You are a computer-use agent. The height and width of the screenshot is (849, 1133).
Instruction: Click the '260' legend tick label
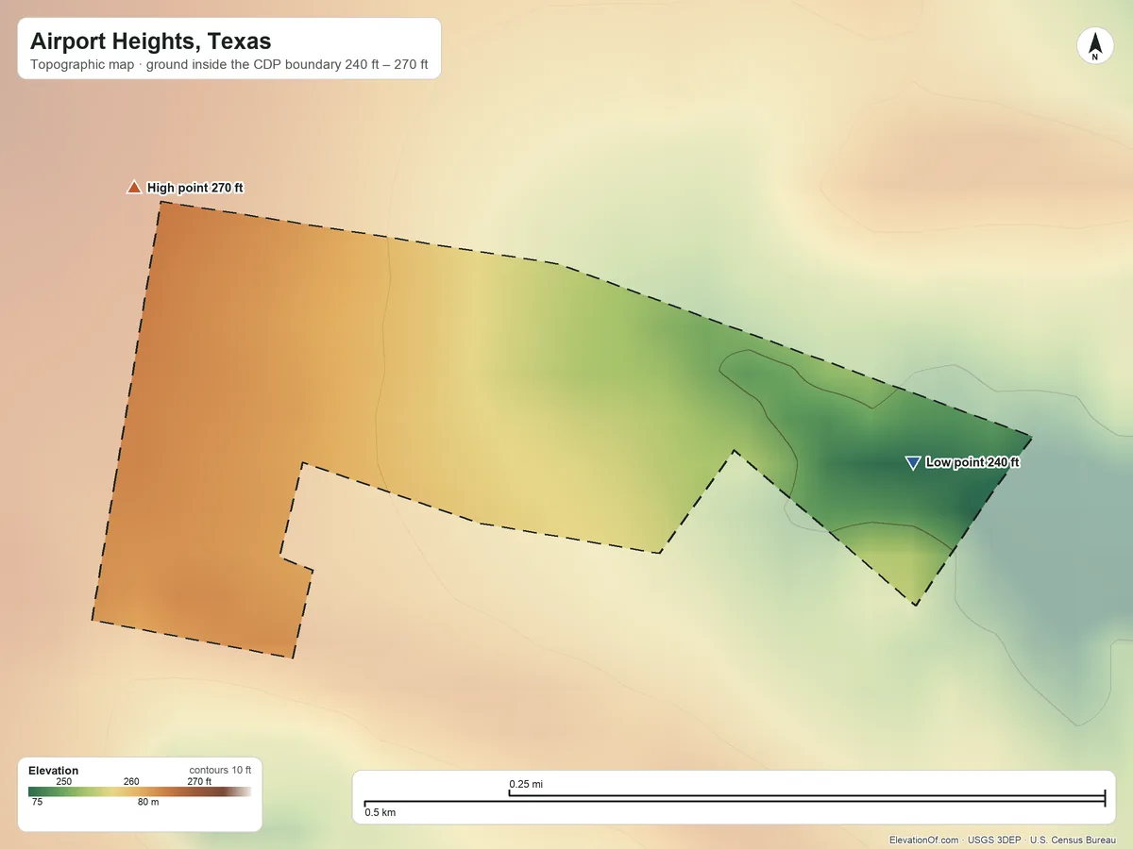click(131, 781)
